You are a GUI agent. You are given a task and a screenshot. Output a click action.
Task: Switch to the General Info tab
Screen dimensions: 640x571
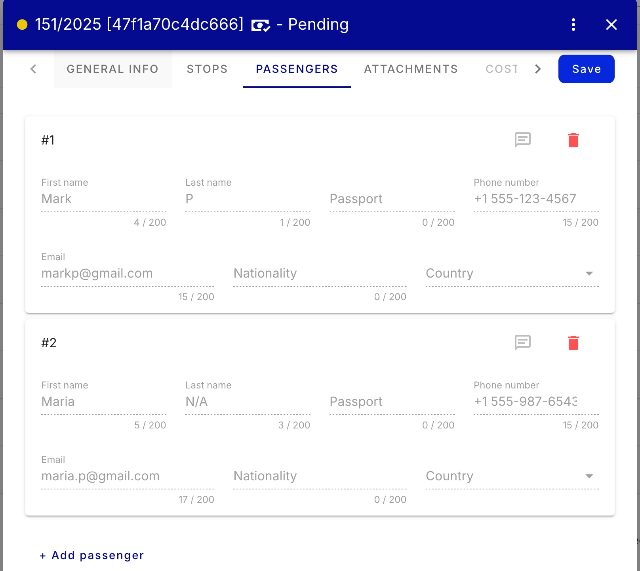(x=112, y=69)
